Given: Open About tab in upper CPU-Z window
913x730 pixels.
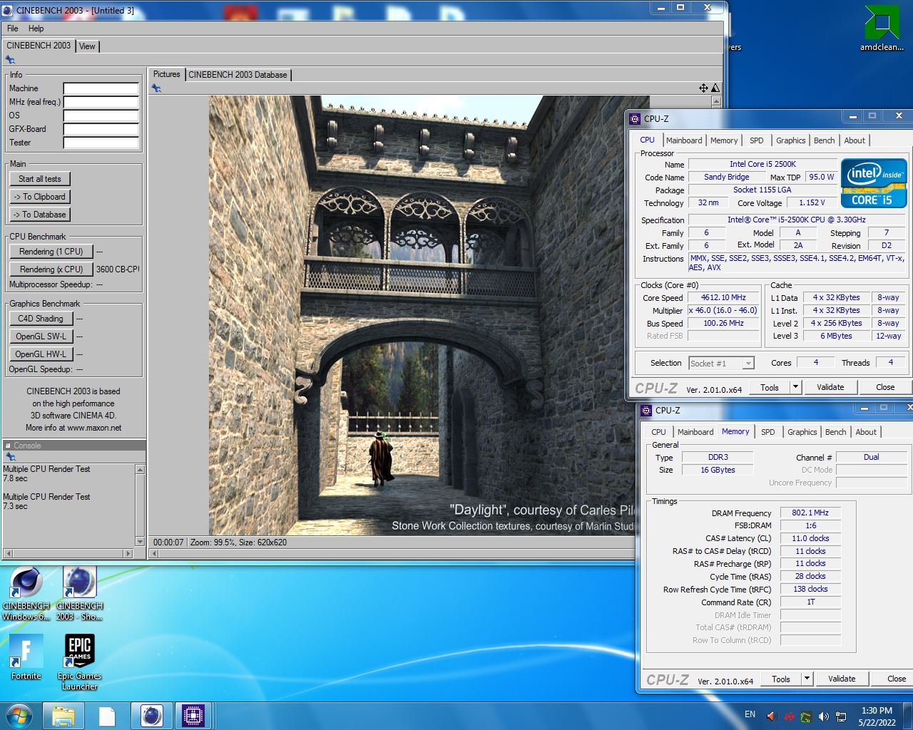Looking at the screenshot, I should (x=855, y=140).
